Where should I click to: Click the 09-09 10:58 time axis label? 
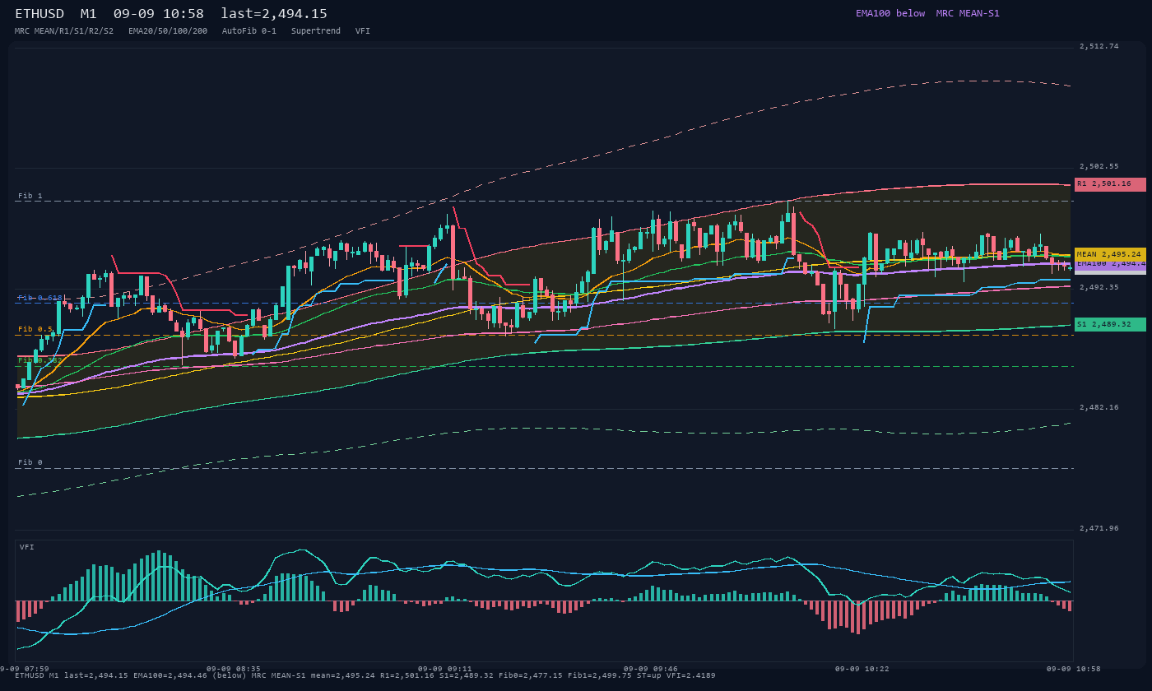(x=1074, y=669)
